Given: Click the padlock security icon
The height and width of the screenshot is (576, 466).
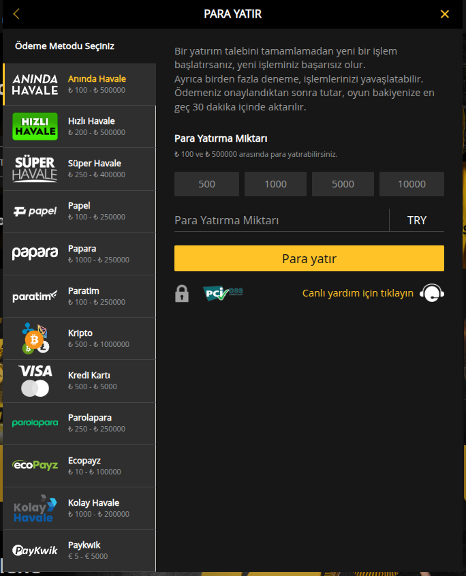Looking at the screenshot, I should pyautogui.click(x=182, y=294).
